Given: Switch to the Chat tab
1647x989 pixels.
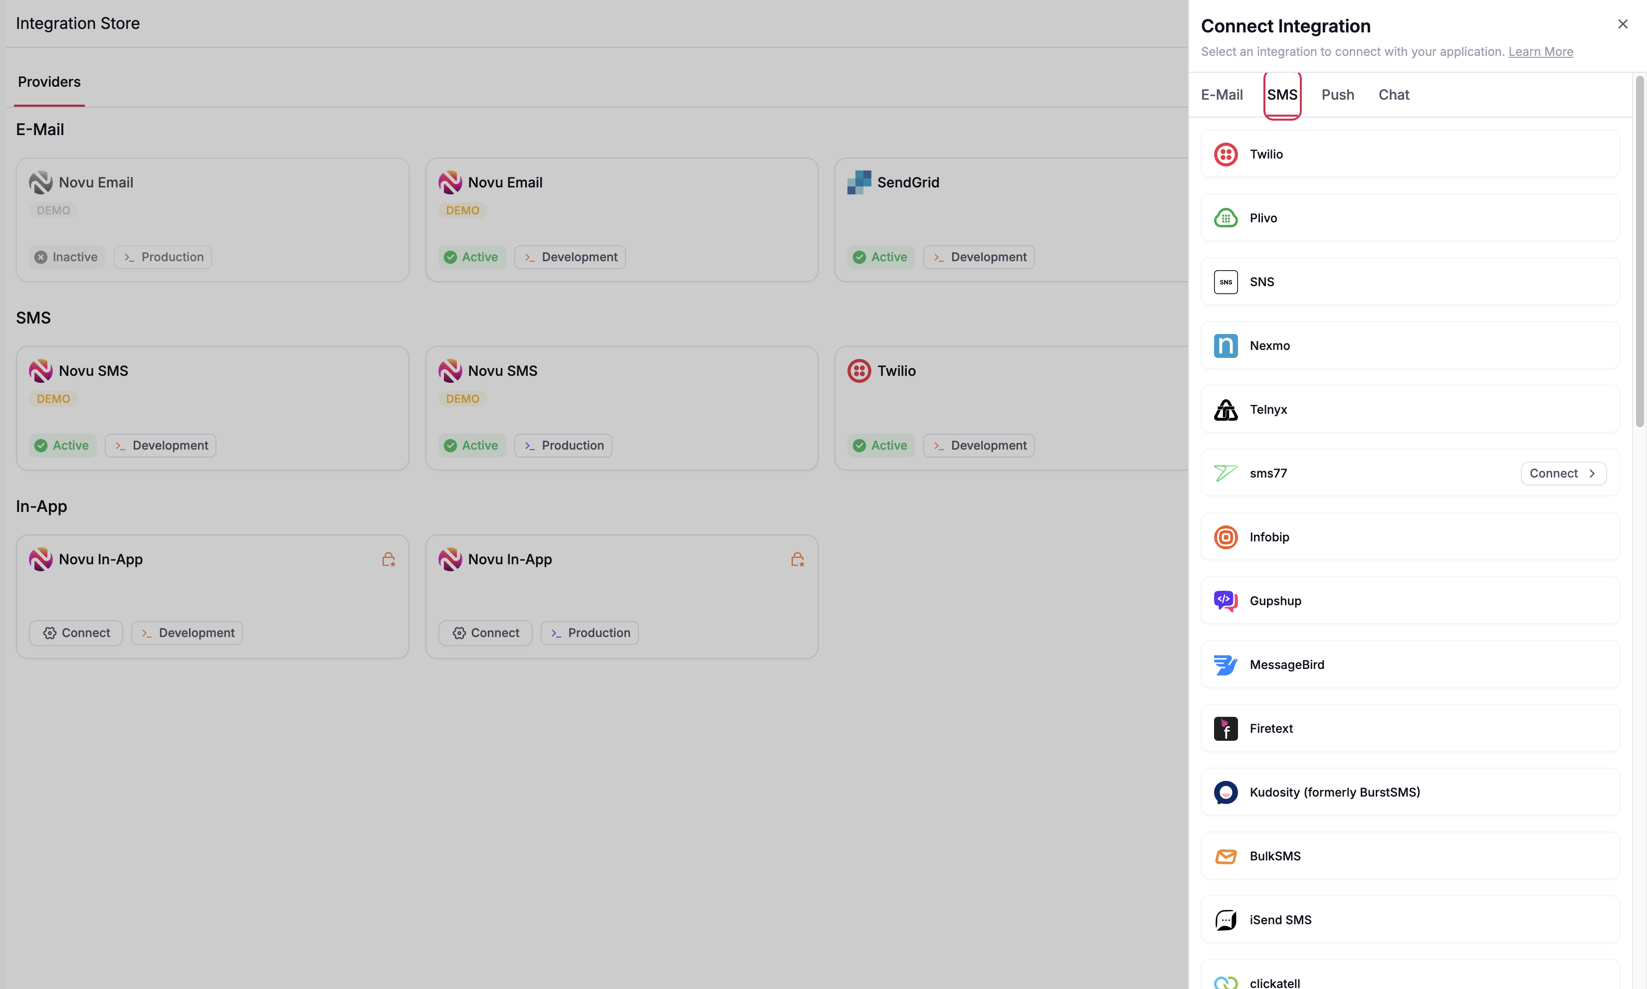Looking at the screenshot, I should [x=1394, y=95].
